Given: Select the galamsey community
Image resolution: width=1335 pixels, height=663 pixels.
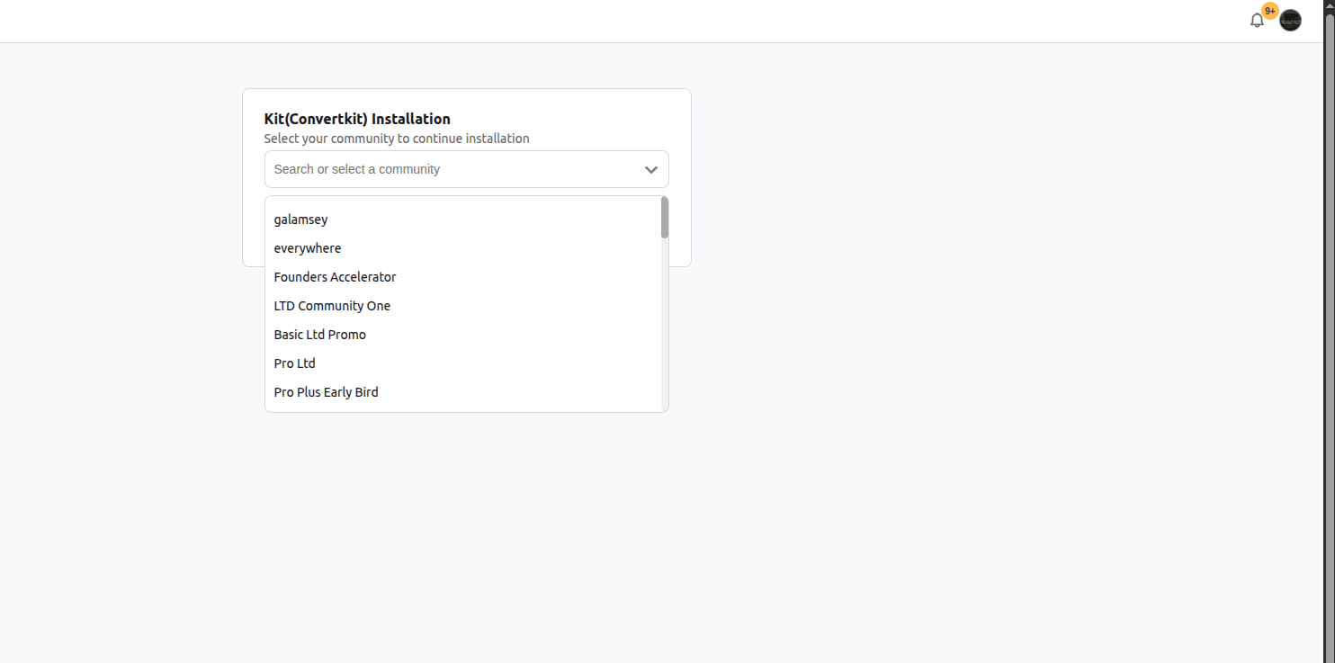Looking at the screenshot, I should click(x=300, y=220).
